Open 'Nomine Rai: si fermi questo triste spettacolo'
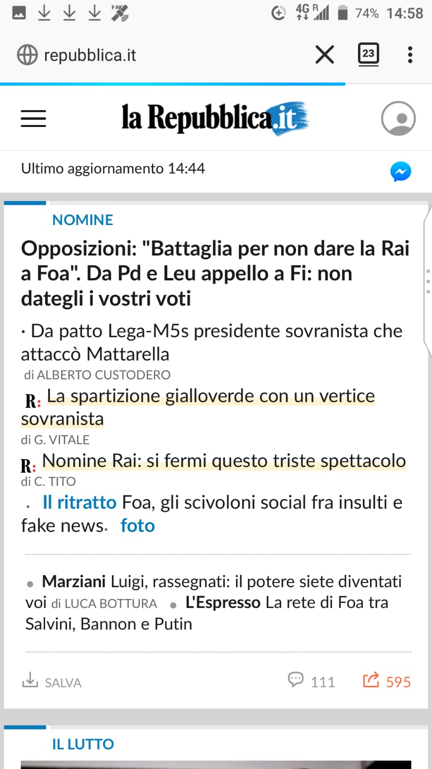432x769 pixels. point(224,461)
